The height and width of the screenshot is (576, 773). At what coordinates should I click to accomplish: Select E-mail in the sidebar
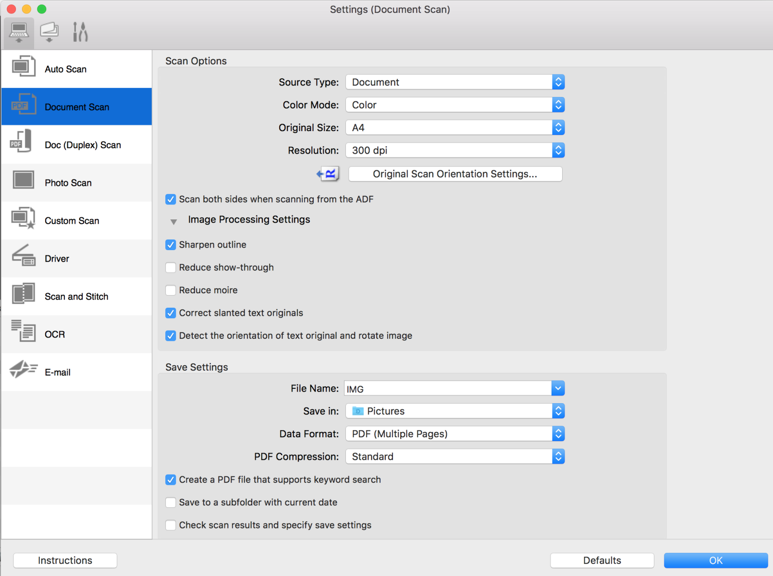pos(76,372)
